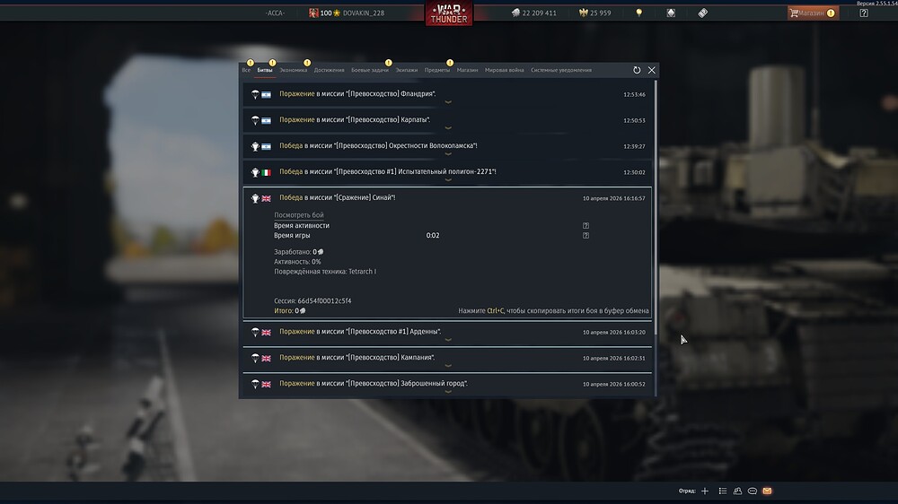Open the Боевые задачи tab
The width and height of the screenshot is (898, 504).
[370, 70]
